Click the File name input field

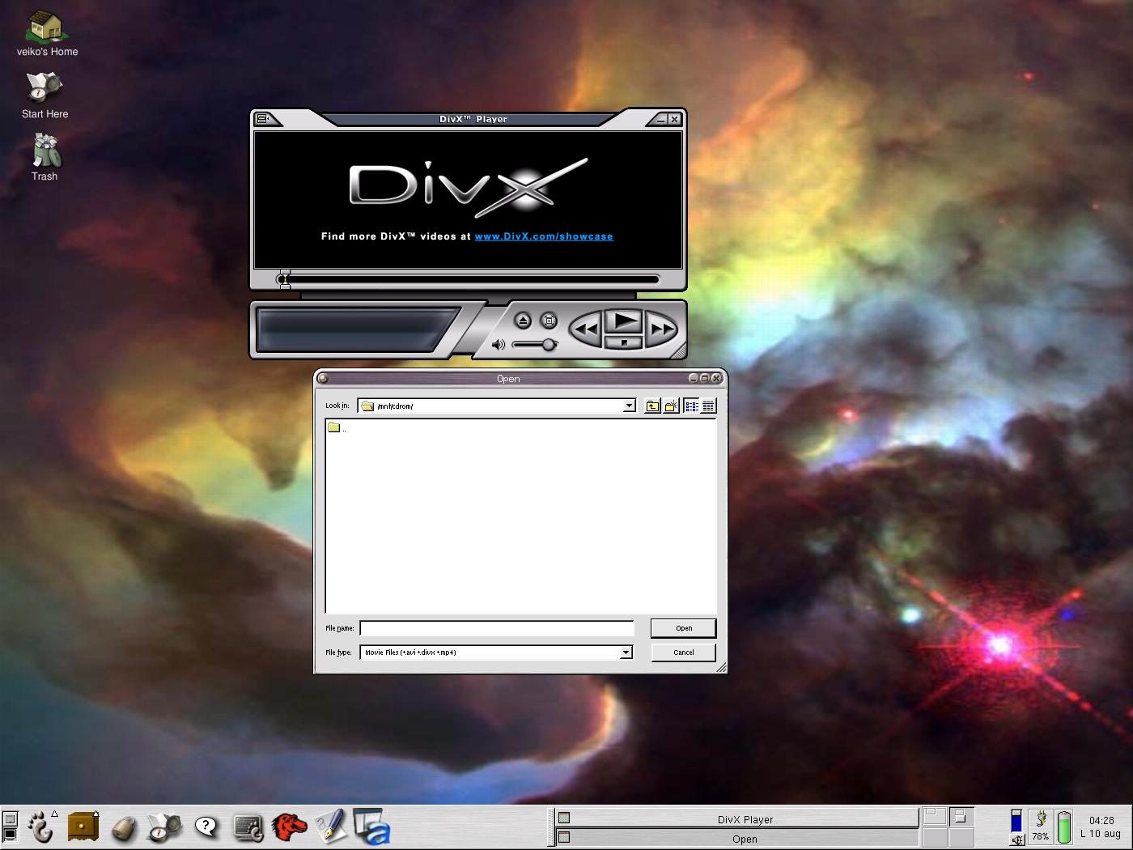coord(496,628)
